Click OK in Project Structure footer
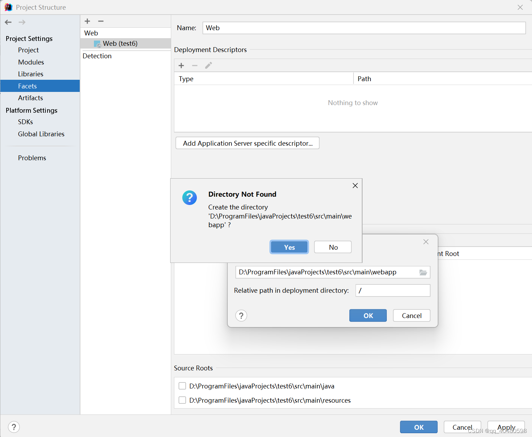 click(419, 427)
